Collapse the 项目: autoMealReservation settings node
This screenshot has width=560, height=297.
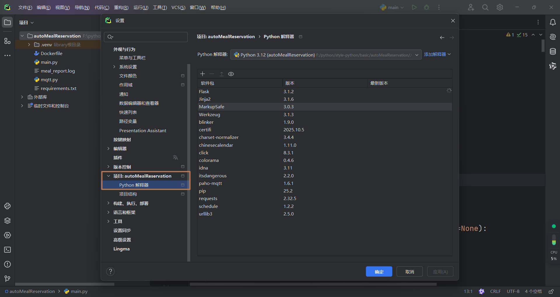(108, 176)
